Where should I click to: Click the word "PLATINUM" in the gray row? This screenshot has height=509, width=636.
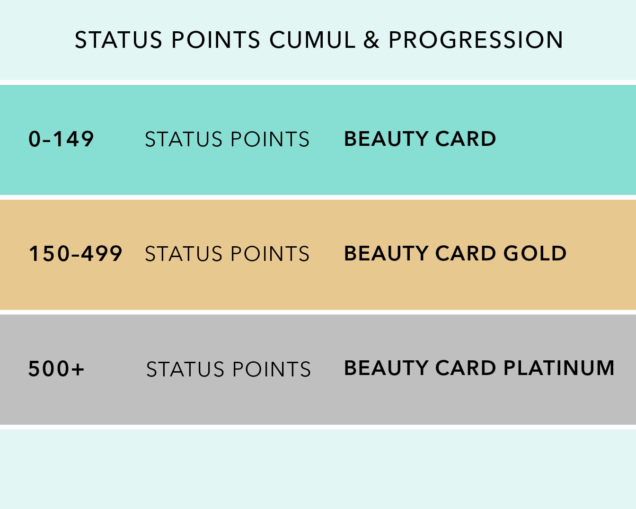click(x=559, y=368)
